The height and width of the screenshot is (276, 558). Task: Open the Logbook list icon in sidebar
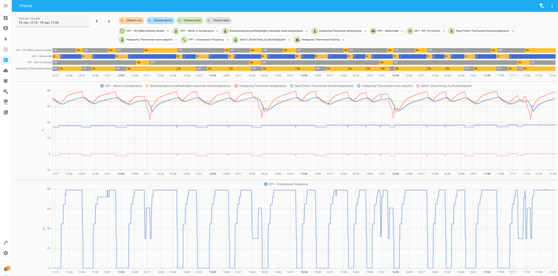6,49
